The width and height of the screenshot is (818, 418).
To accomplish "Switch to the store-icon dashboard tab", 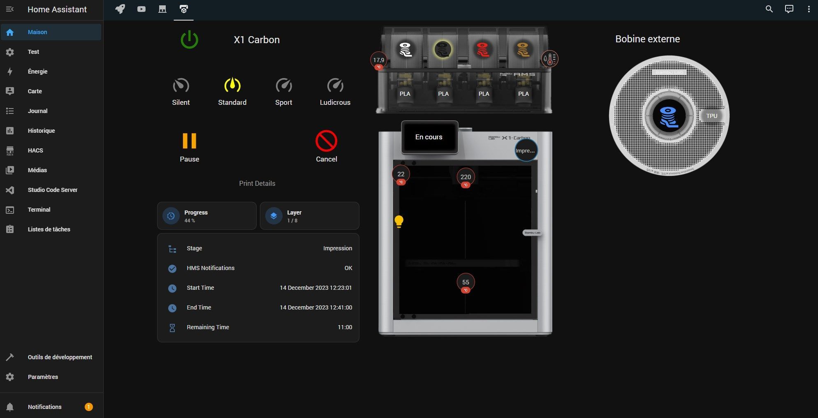I will [x=162, y=9].
